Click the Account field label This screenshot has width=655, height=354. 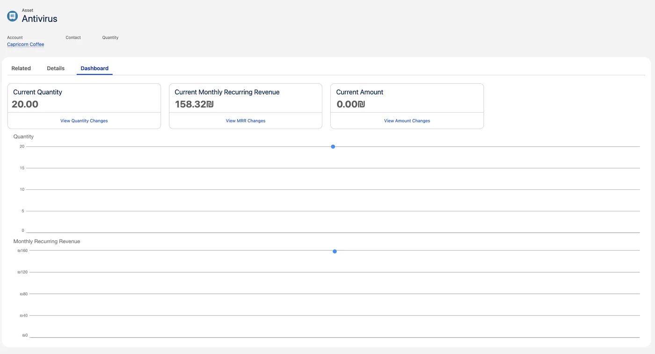click(15, 37)
